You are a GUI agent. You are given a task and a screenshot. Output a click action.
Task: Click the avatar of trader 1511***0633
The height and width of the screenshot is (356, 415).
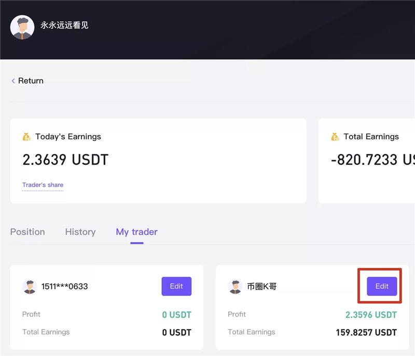30,286
